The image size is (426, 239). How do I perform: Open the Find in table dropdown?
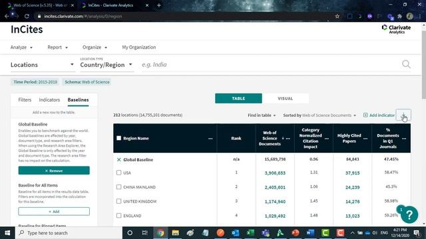pyautogui.click(x=262, y=116)
